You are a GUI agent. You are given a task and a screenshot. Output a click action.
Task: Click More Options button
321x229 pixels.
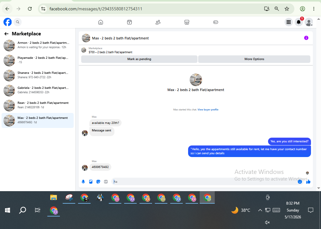(x=254, y=59)
